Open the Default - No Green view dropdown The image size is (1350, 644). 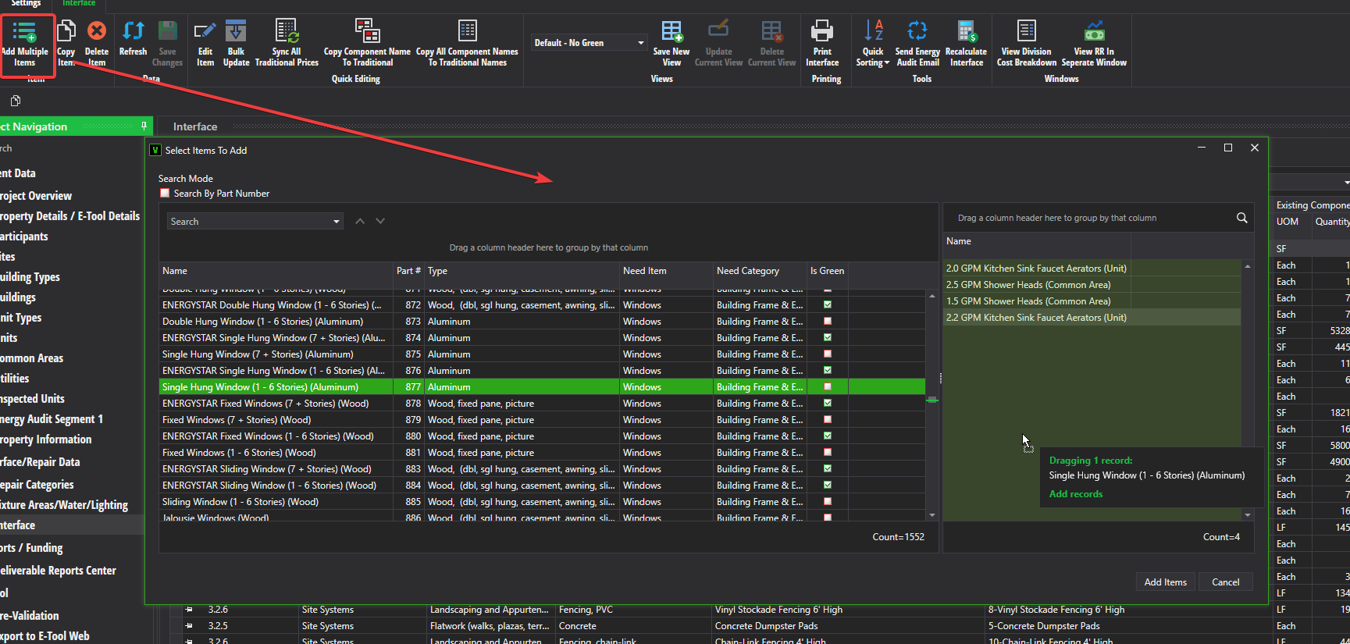pyautogui.click(x=640, y=43)
